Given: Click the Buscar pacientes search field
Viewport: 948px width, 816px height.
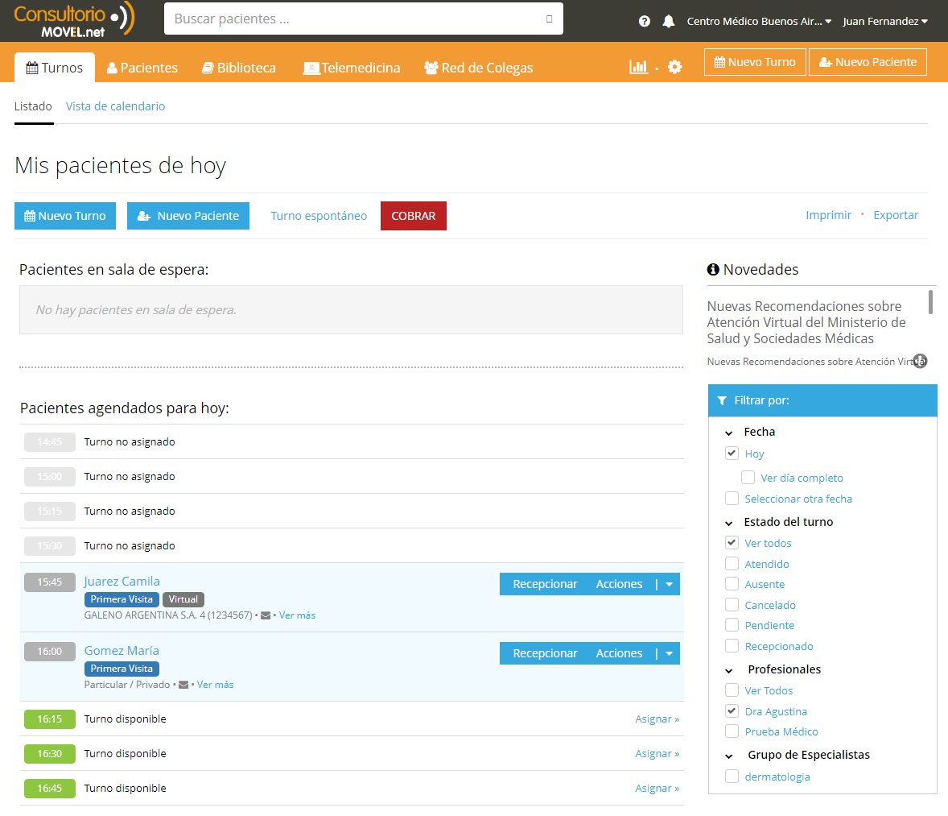Looking at the screenshot, I should (x=364, y=19).
